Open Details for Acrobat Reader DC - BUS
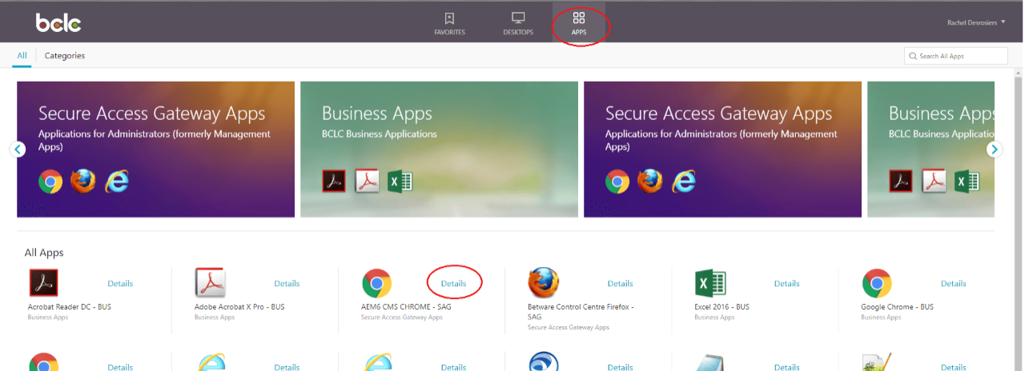 [x=120, y=284]
